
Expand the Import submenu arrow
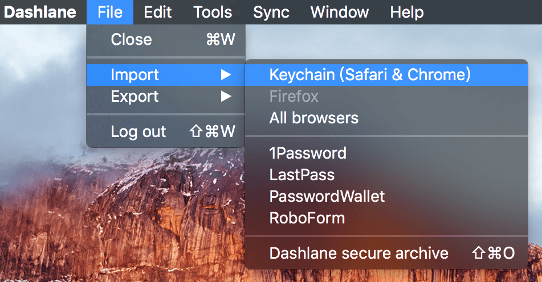coord(226,74)
